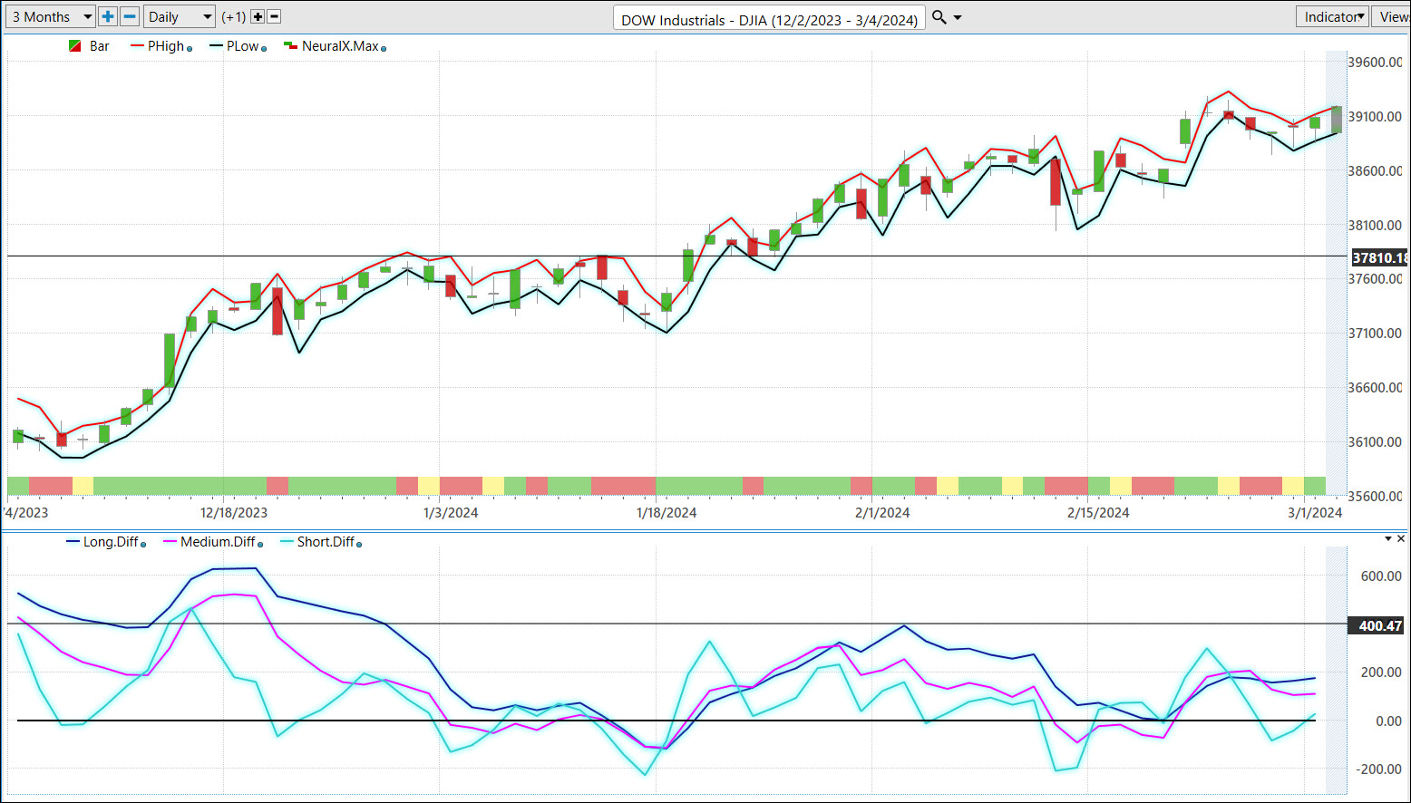Select the NeuralX.Max legend label
Viewport: 1411px width, 803px height.
[x=340, y=46]
